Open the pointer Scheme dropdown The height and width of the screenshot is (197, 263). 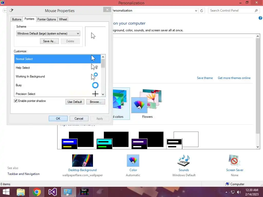pyautogui.click(x=48, y=34)
